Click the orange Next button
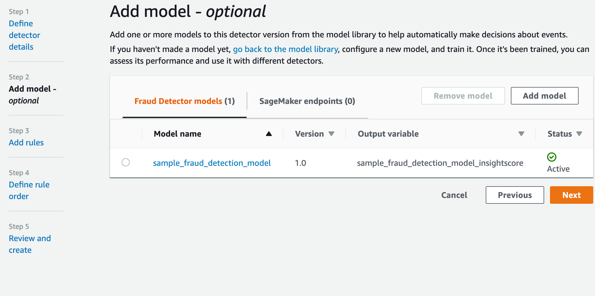 571,195
